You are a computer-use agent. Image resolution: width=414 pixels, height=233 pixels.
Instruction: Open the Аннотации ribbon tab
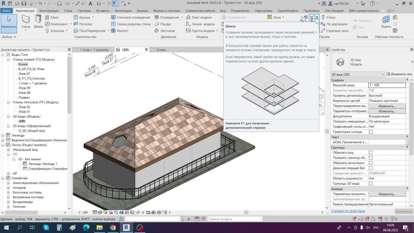pyautogui.click(x=123, y=11)
